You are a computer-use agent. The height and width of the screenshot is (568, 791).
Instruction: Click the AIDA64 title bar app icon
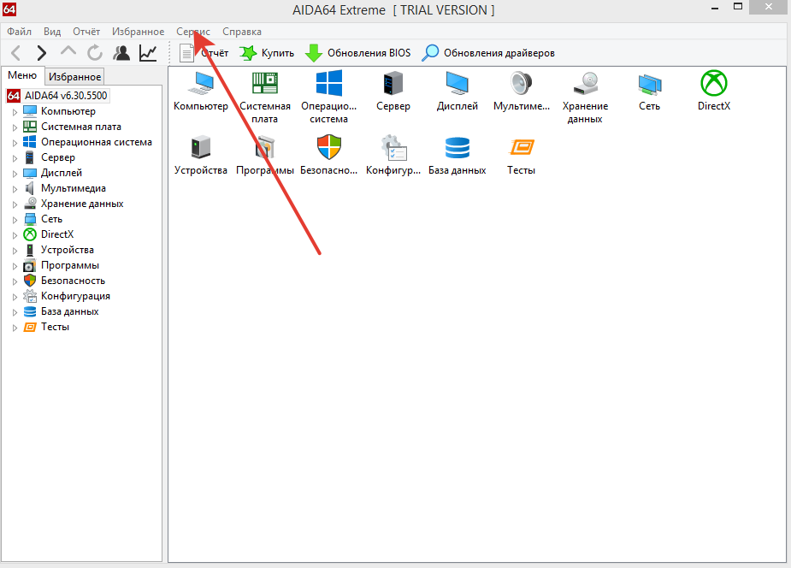(x=9, y=9)
